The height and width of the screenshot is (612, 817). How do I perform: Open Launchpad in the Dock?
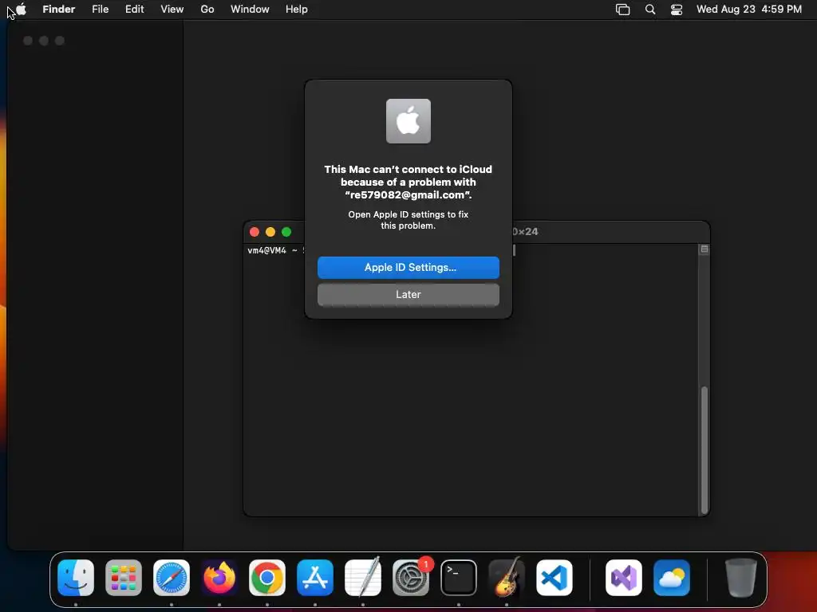point(124,578)
